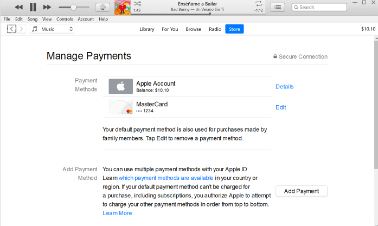Open the Controls menu
This screenshot has width=378, height=226.
pyautogui.click(x=65, y=19)
